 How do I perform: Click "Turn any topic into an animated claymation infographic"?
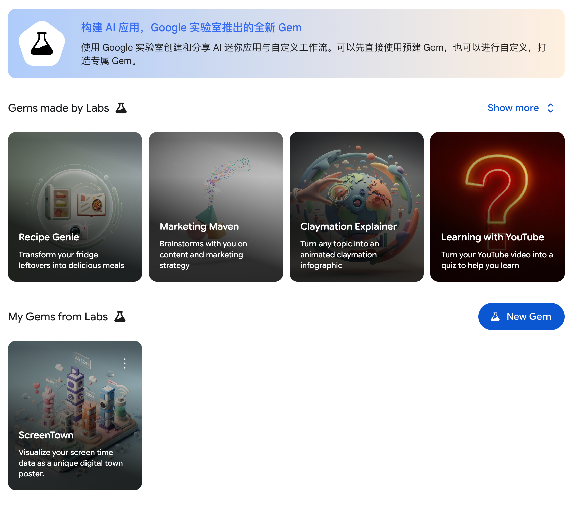click(340, 255)
